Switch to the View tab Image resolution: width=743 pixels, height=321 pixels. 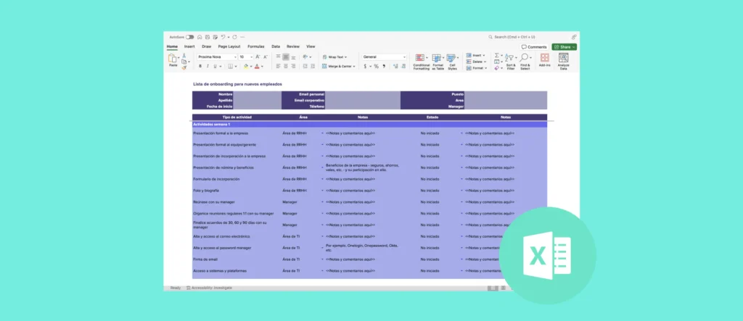click(x=311, y=46)
